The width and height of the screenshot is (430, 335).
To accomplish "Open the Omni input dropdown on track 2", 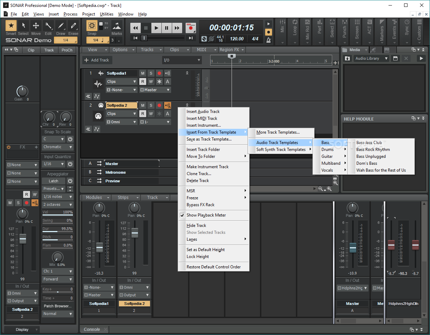I will point(122,122).
